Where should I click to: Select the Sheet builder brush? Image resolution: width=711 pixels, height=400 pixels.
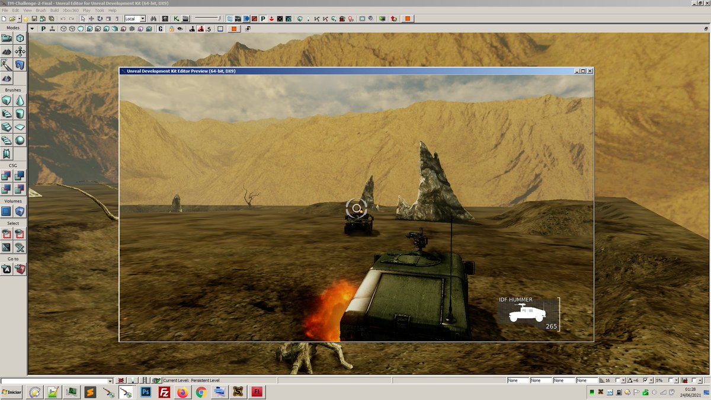tap(20, 127)
